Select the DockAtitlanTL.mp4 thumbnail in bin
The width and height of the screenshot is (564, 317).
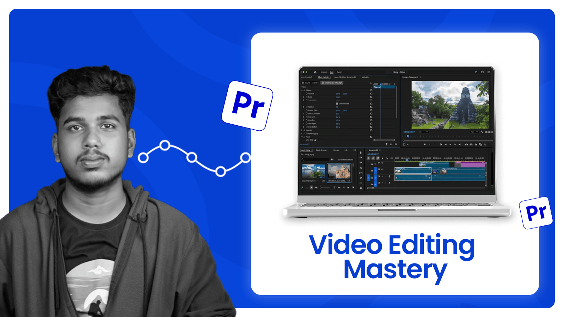click(x=313, y=171)
